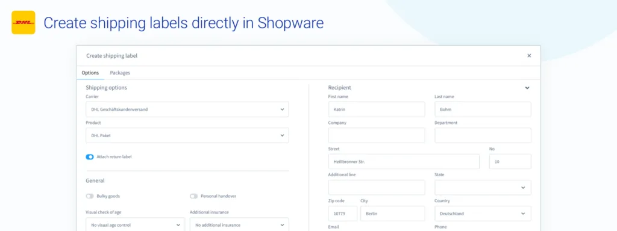Viewport: 617px width, 231px height.
Task: Toggle the Attach return label switch
Action: (x=90, y=157)
